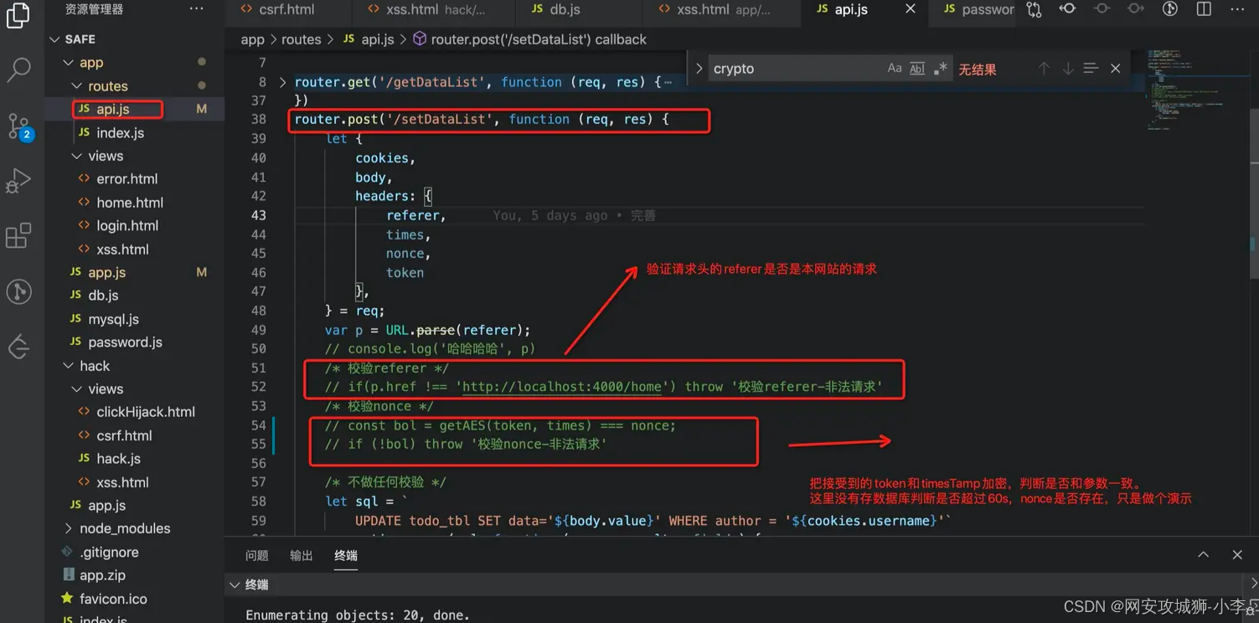The image size is (1259, 623).
Task: Switch to the 问题 panel tab
Action: 257,555
